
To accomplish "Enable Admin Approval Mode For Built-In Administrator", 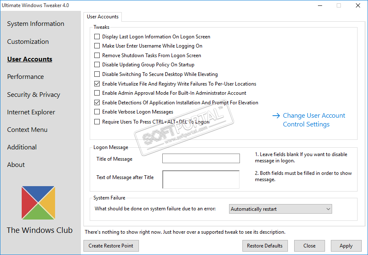I will 97,93.
